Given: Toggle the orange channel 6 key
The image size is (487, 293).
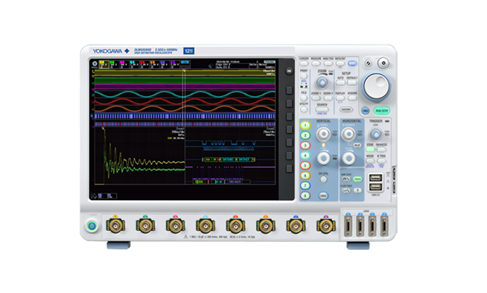Looking at the screenshot, I should point(305,176).
